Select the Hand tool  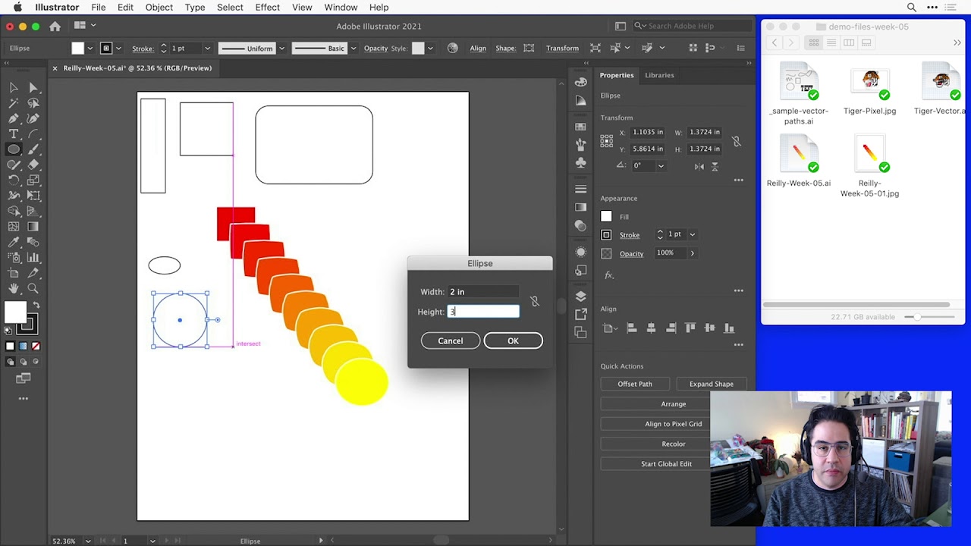[x=14, y=289]
